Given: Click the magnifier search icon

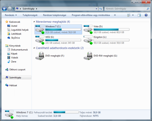Looking at the screenshot, I should pyautogui.click(x=148, y=9).
